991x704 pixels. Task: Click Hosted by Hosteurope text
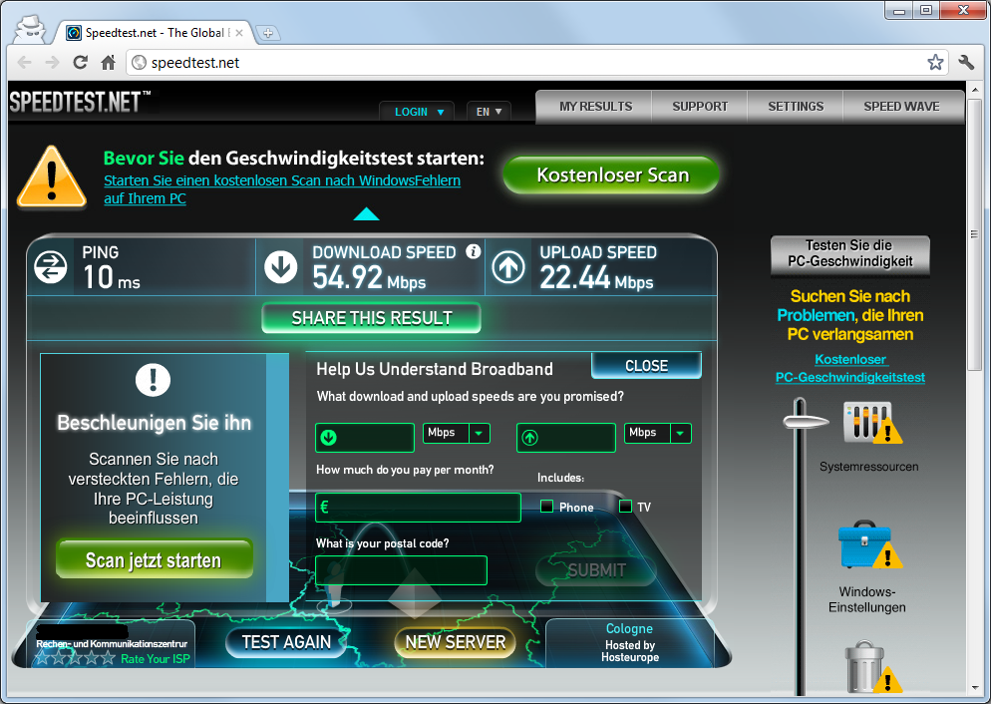tap(630, 651)
